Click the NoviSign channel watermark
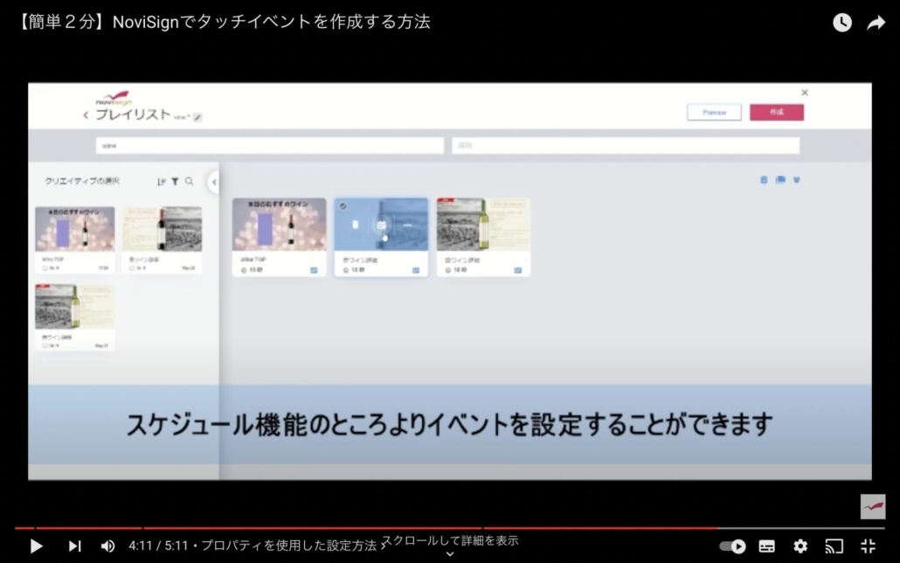900x563 pixels. click(x=872, y=507)
